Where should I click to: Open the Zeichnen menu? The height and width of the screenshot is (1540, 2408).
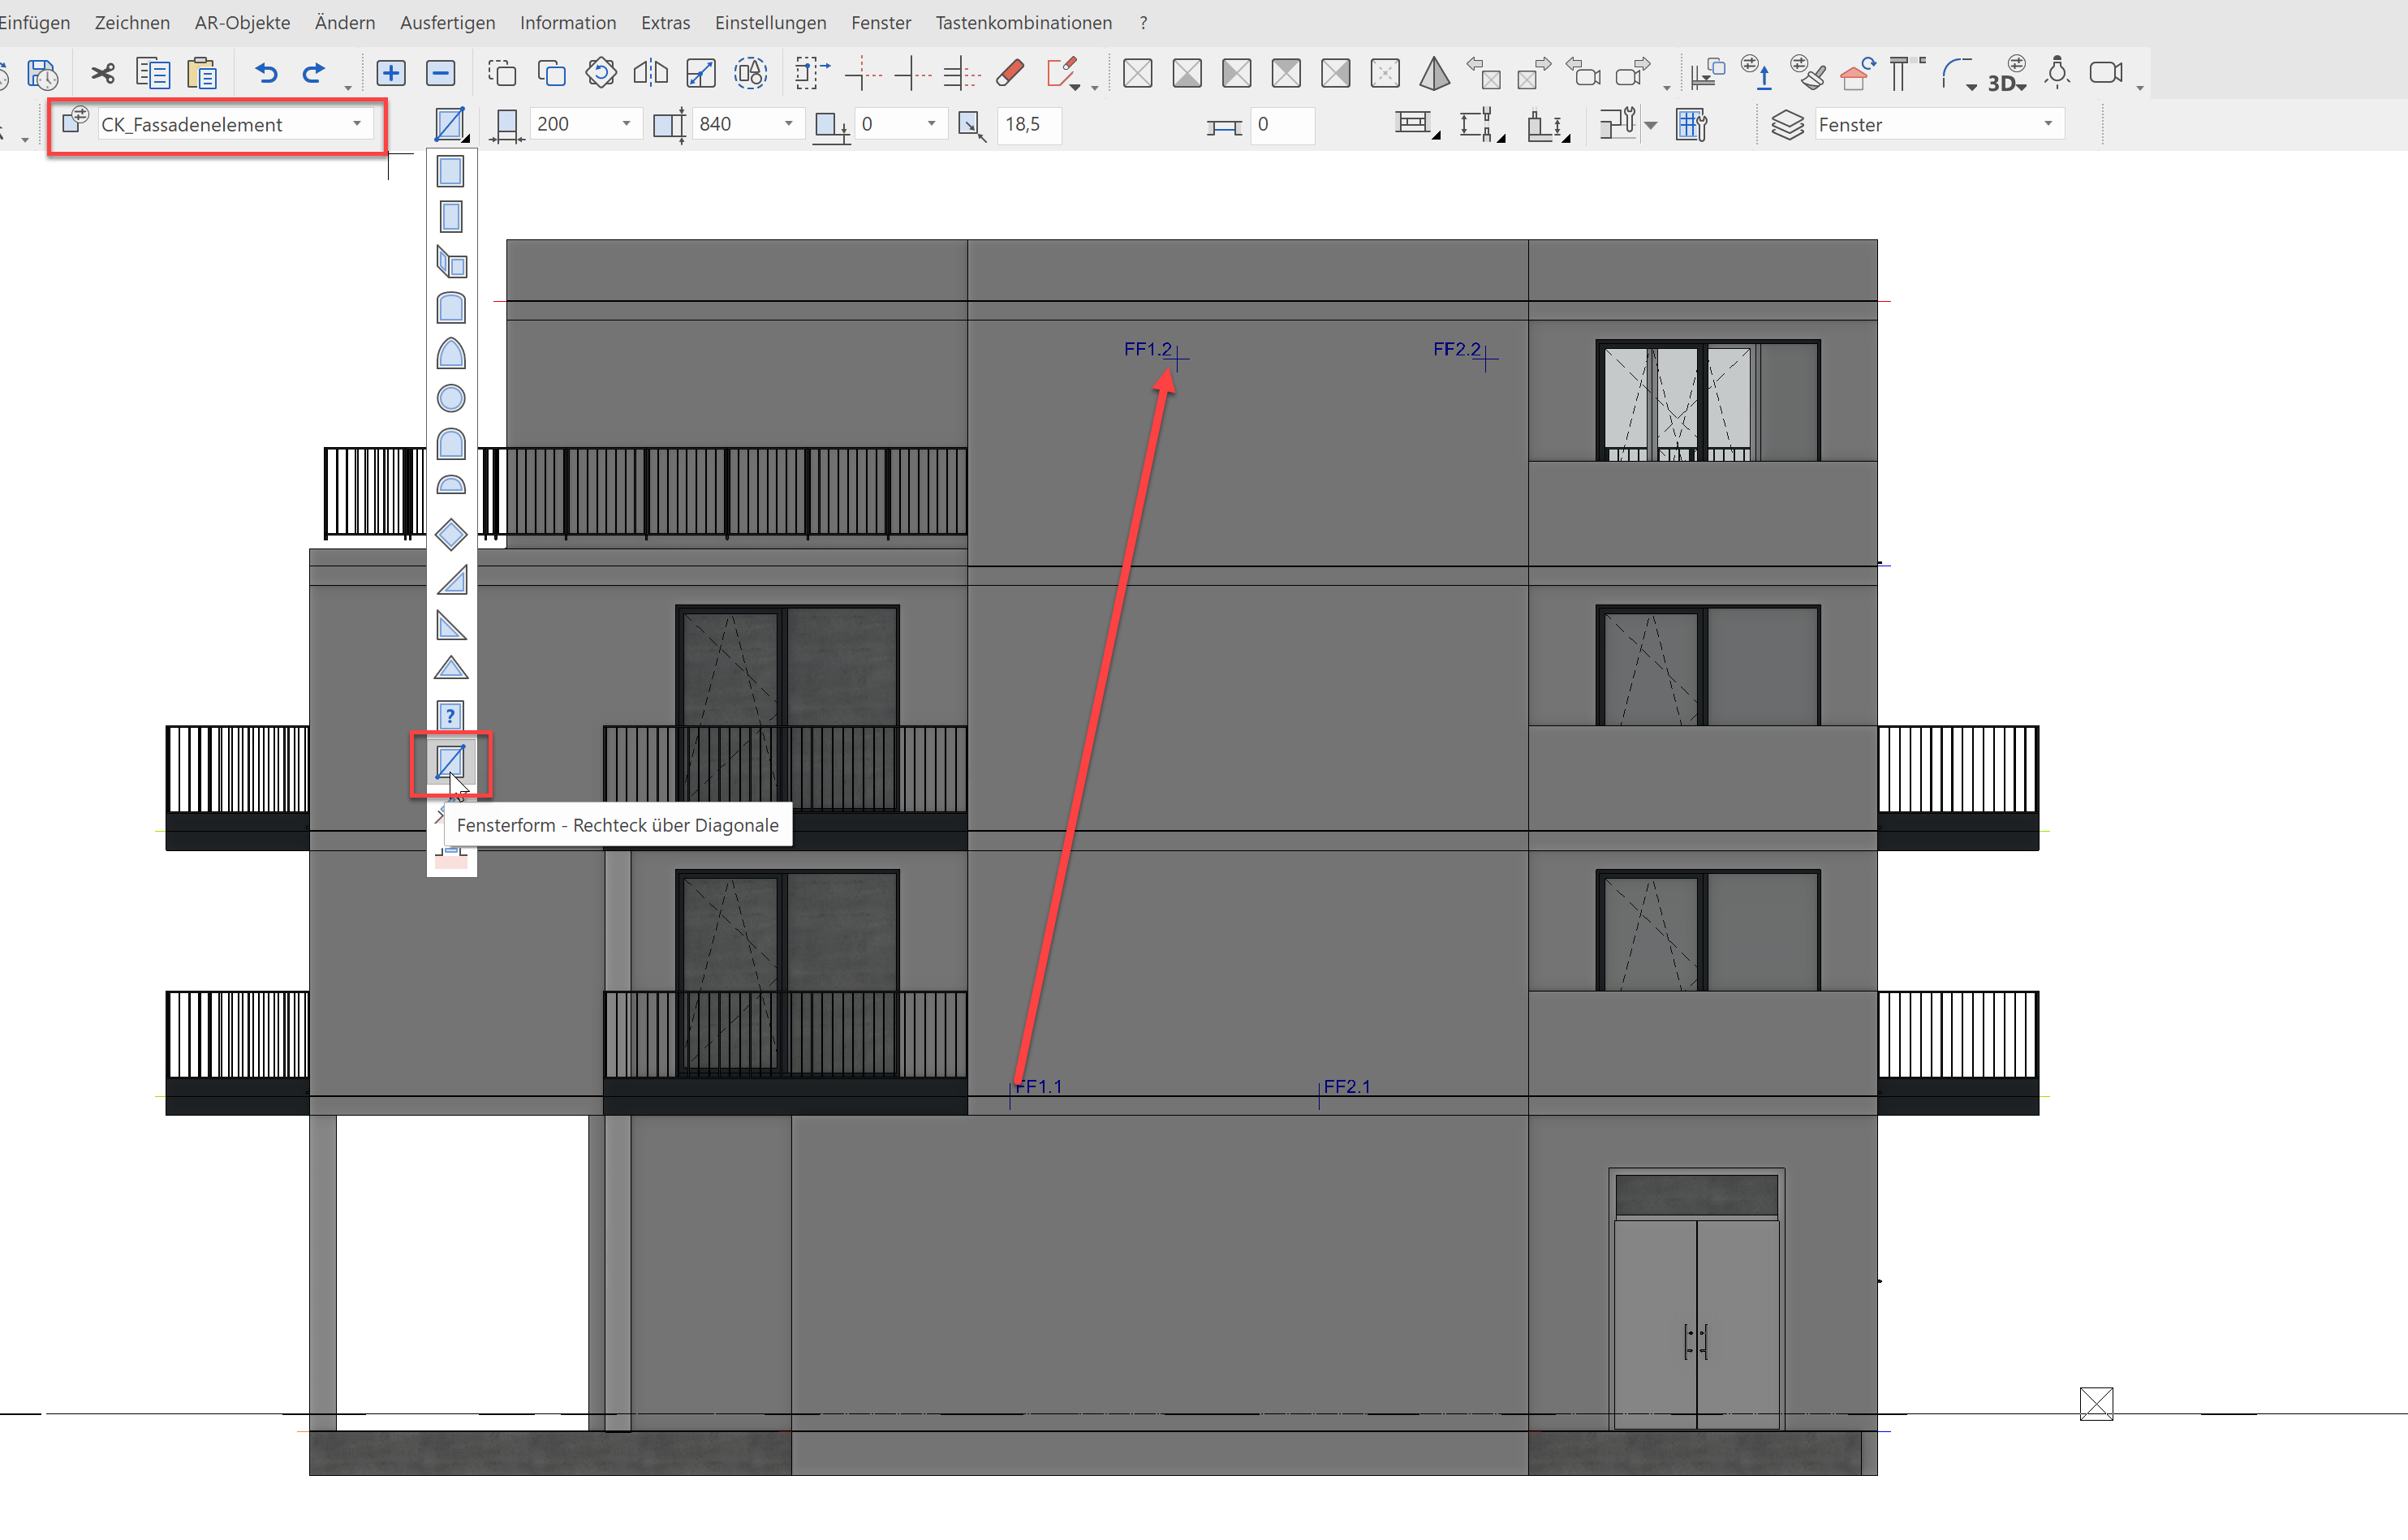point(132,22)
